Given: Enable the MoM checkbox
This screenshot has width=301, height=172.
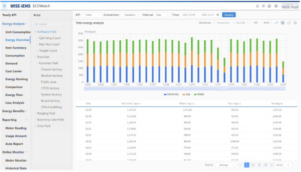Looking at the screenshot, I should click(x=261, y=23).
